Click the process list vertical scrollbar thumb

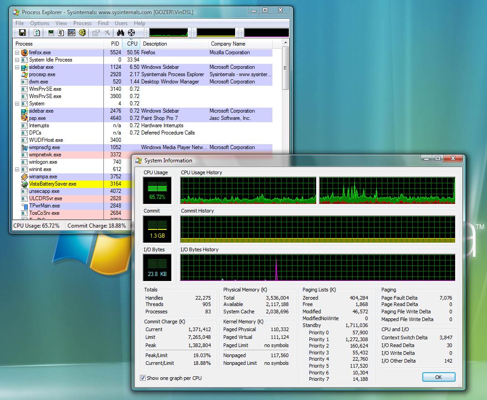point(286,68)
